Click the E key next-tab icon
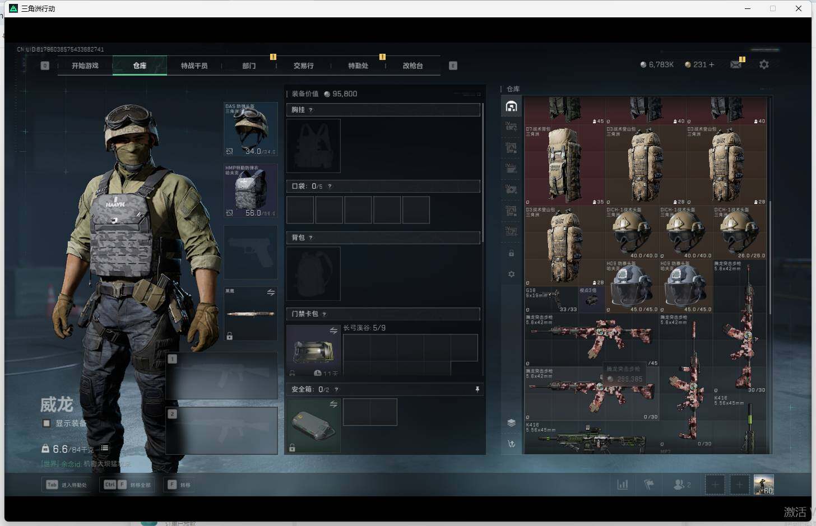This screenshot has width=816, height=526. 453,66
